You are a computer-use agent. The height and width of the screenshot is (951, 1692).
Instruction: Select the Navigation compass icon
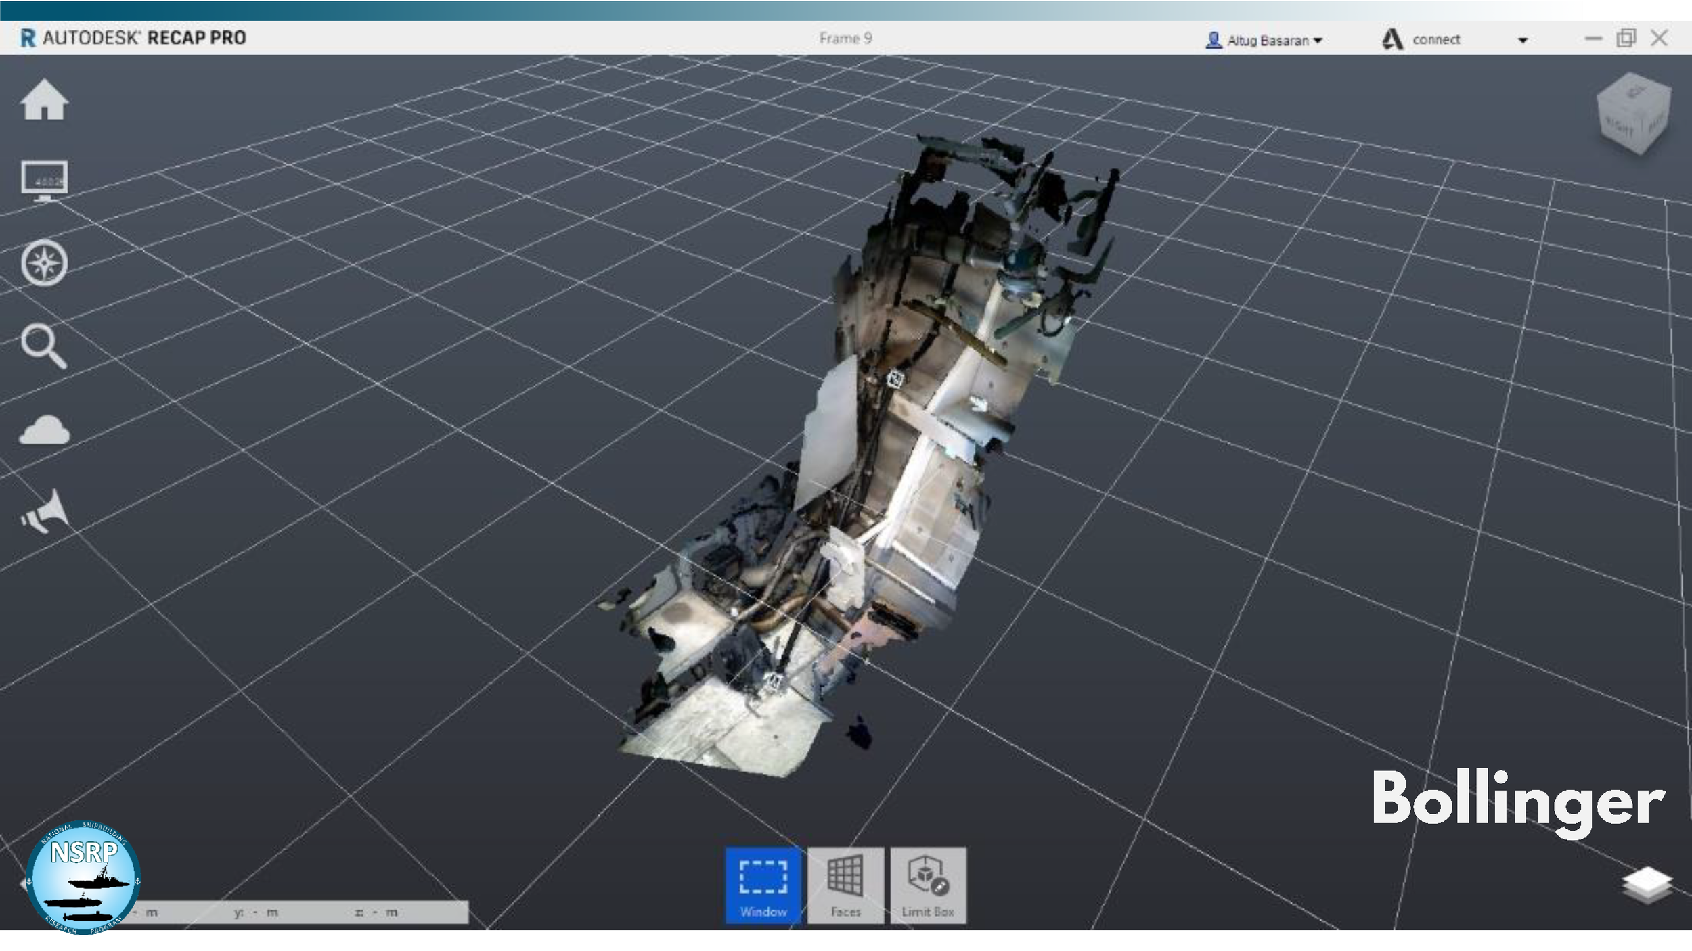point(44,262)
